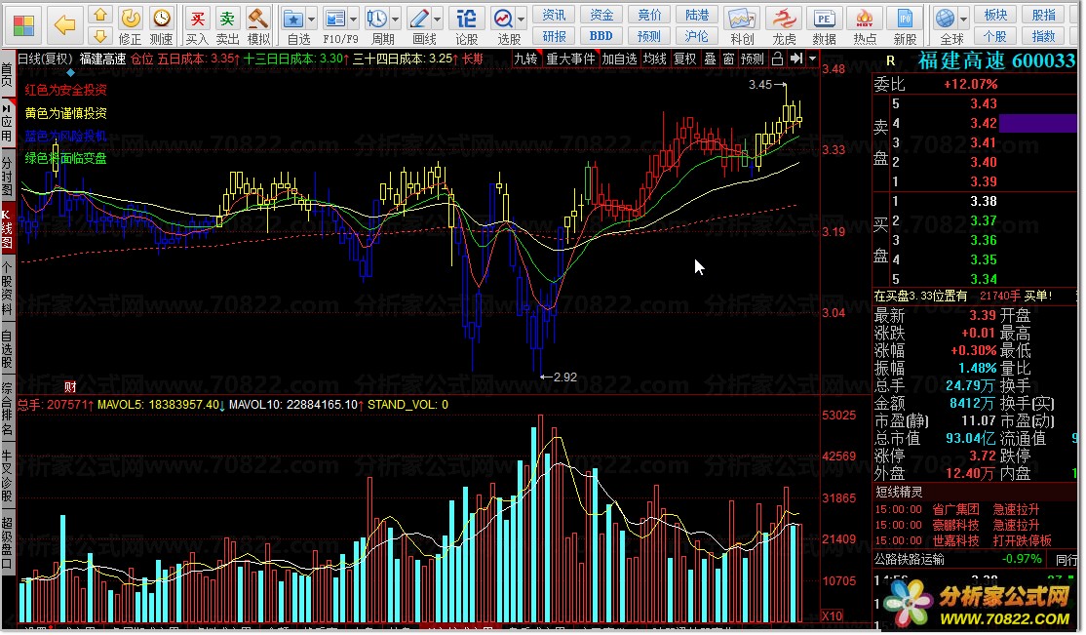
Task: Click the yellow up arrow button
Action: click(101, 16)
